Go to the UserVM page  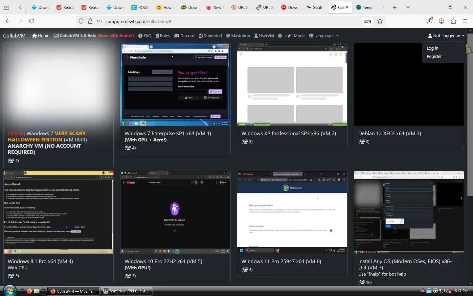pyautogui.click(x=264, y=36)
